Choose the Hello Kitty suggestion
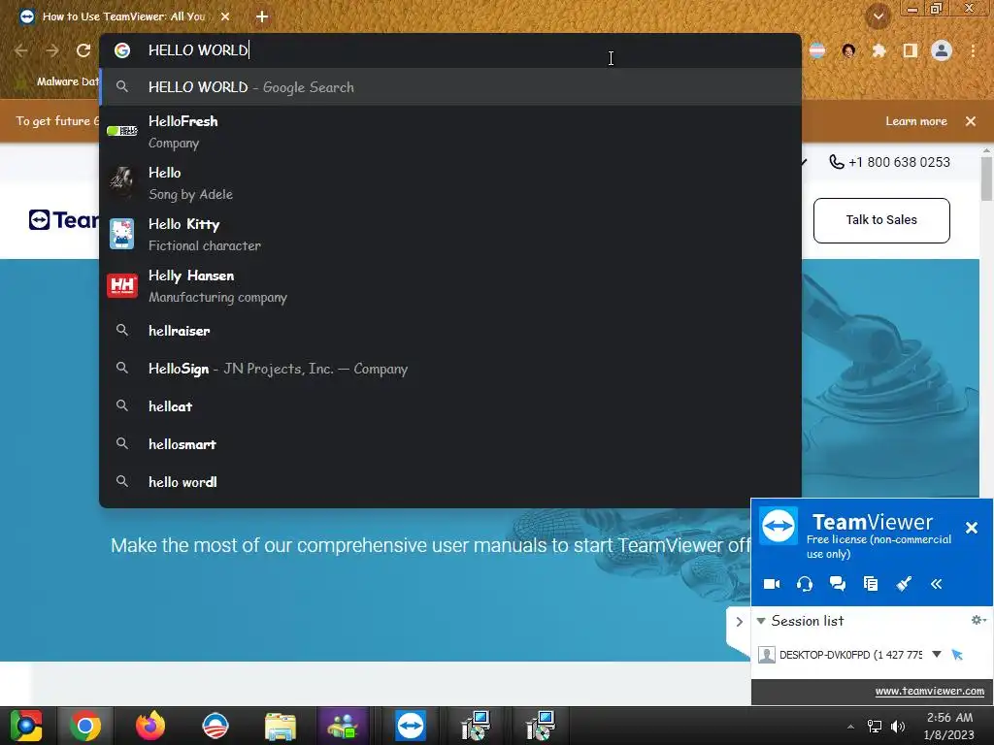This screenshot has width=994, height=745. click(x=450, y=235)
